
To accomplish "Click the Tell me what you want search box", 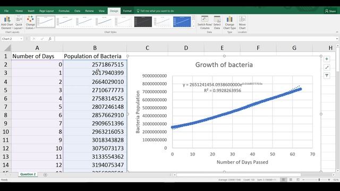I will point(155,11).
